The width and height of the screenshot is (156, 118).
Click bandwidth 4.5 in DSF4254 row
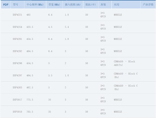click(50, 27)
